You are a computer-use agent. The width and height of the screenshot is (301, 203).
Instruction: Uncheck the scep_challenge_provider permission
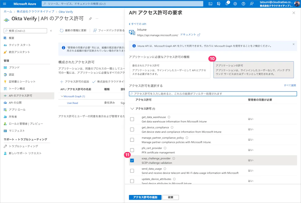[x=132, y=161]
